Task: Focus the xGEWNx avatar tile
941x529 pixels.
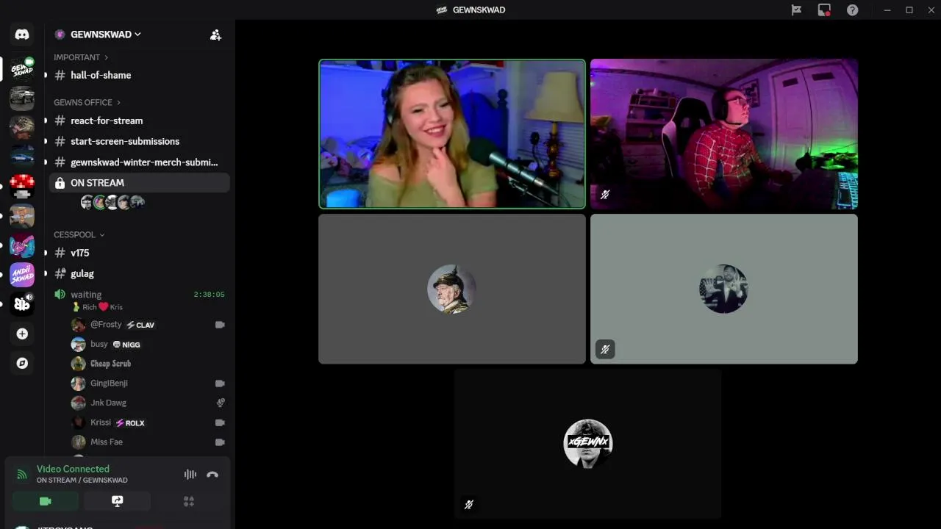Action: pyautogui.click(x=587, y=444)
